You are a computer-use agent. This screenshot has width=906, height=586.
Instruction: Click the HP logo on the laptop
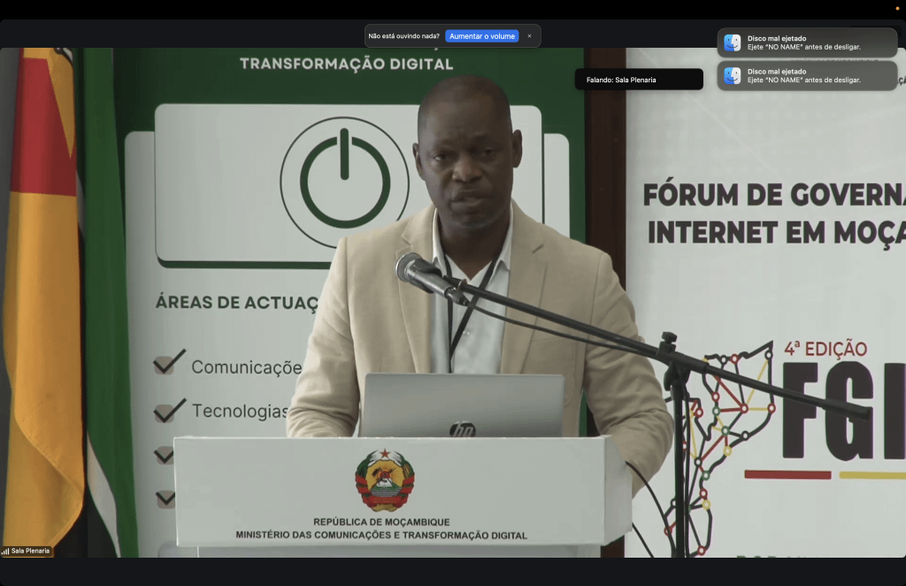461,429
